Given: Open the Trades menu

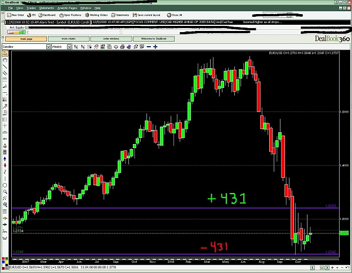Looking at the screenshot, I should (x=31, y=8).
